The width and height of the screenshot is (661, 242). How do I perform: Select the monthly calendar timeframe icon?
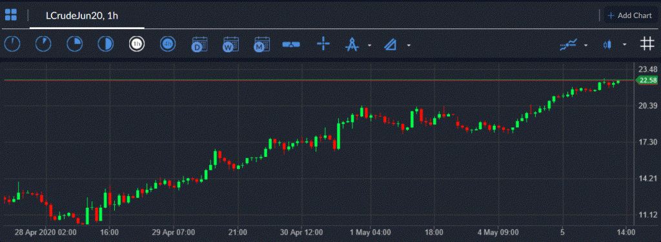pyautogui.click(x=262, y=44)
